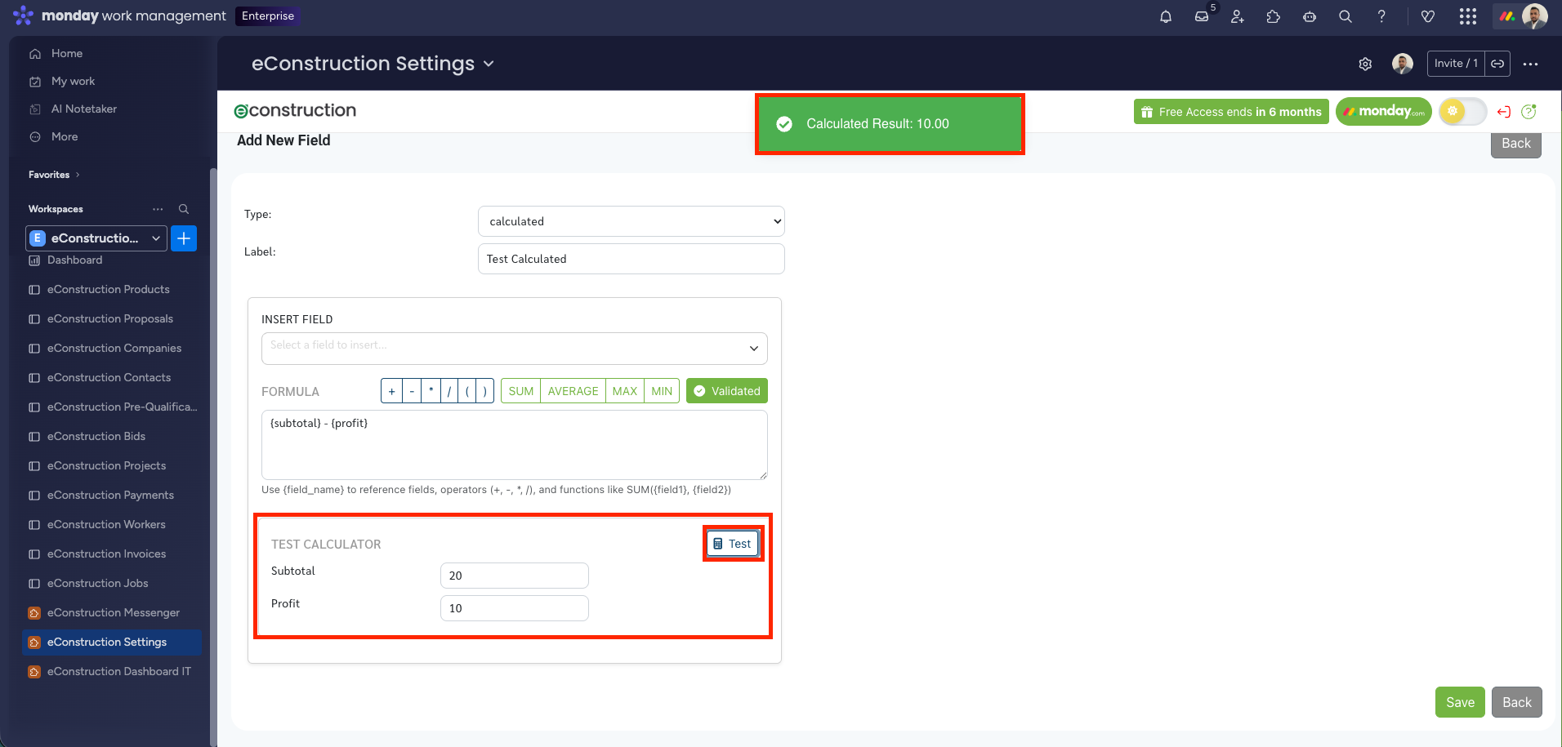Screen dimensions: 1562x747
Task: Click the board settings gear icon
Action: [x=1365, y=64]
